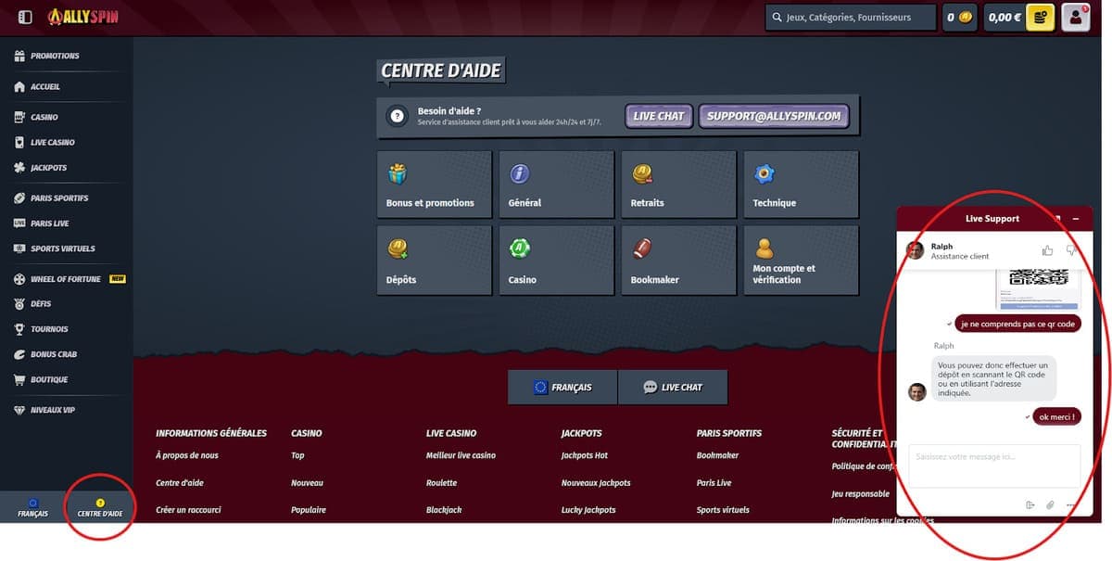The height and width of the screenshot is (561, 1112).
Task: Click the chat message input field
Action: [x=993, y=465]
